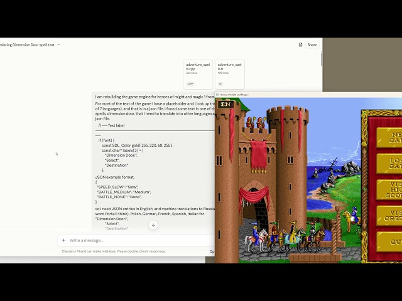Click the "Translating Dimension Door spell text" title
Image resolution: width=402 pixels, height=301 pixels.
[x=27, y=45]
